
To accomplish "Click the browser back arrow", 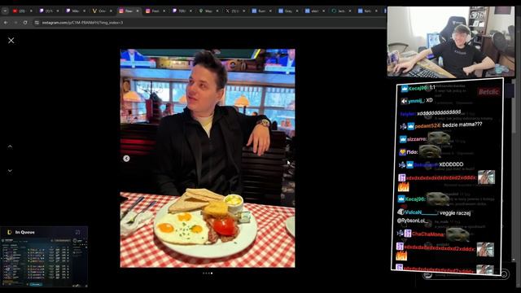I will [6, 23].
